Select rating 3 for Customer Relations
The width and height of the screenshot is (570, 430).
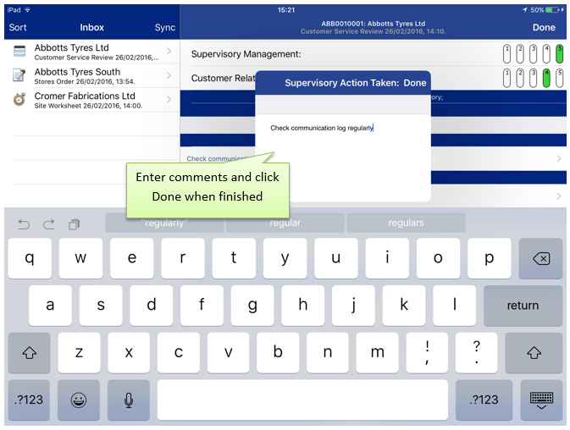tap(534, 78)
